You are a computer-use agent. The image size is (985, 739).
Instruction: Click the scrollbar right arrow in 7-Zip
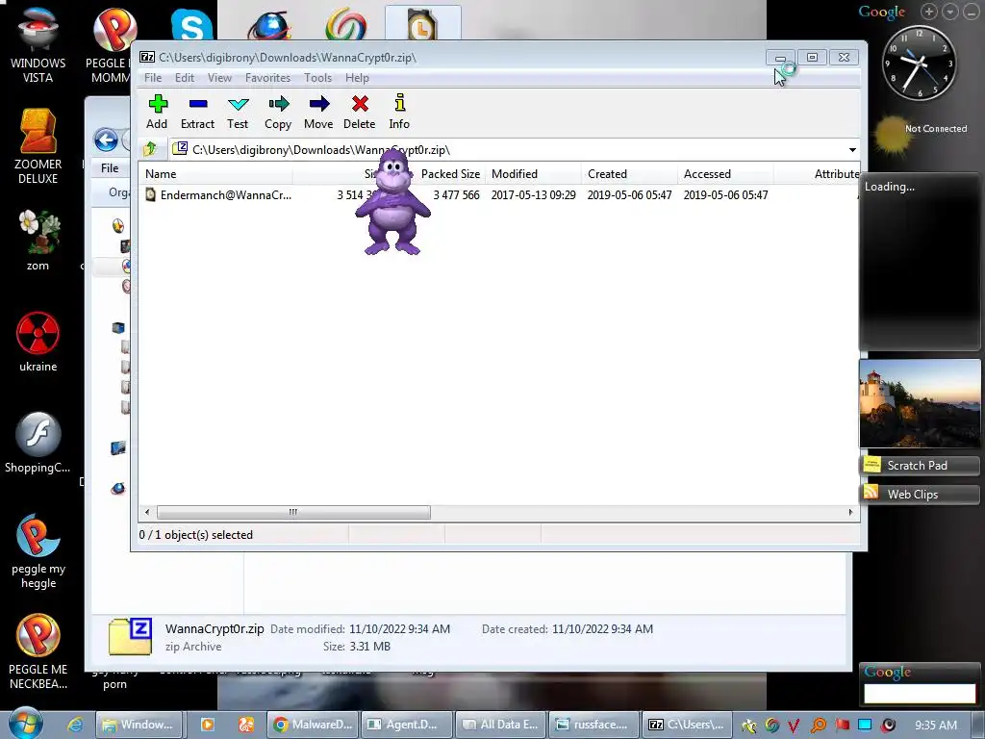tap(850, 512)
